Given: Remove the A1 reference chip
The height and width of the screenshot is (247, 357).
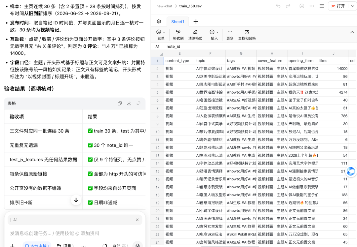Looking at the screenshot, I should coord(137,220).
